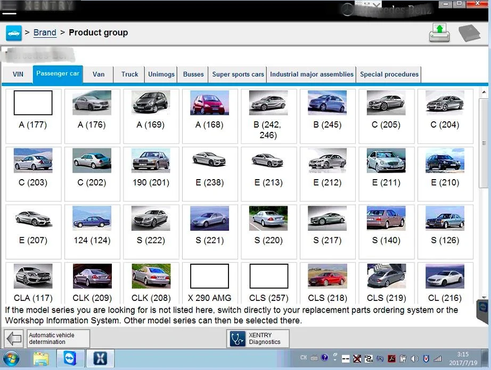Click the blue car home icon
The width and height of the screenshot is (491, 370).
[x=14, y=33]
